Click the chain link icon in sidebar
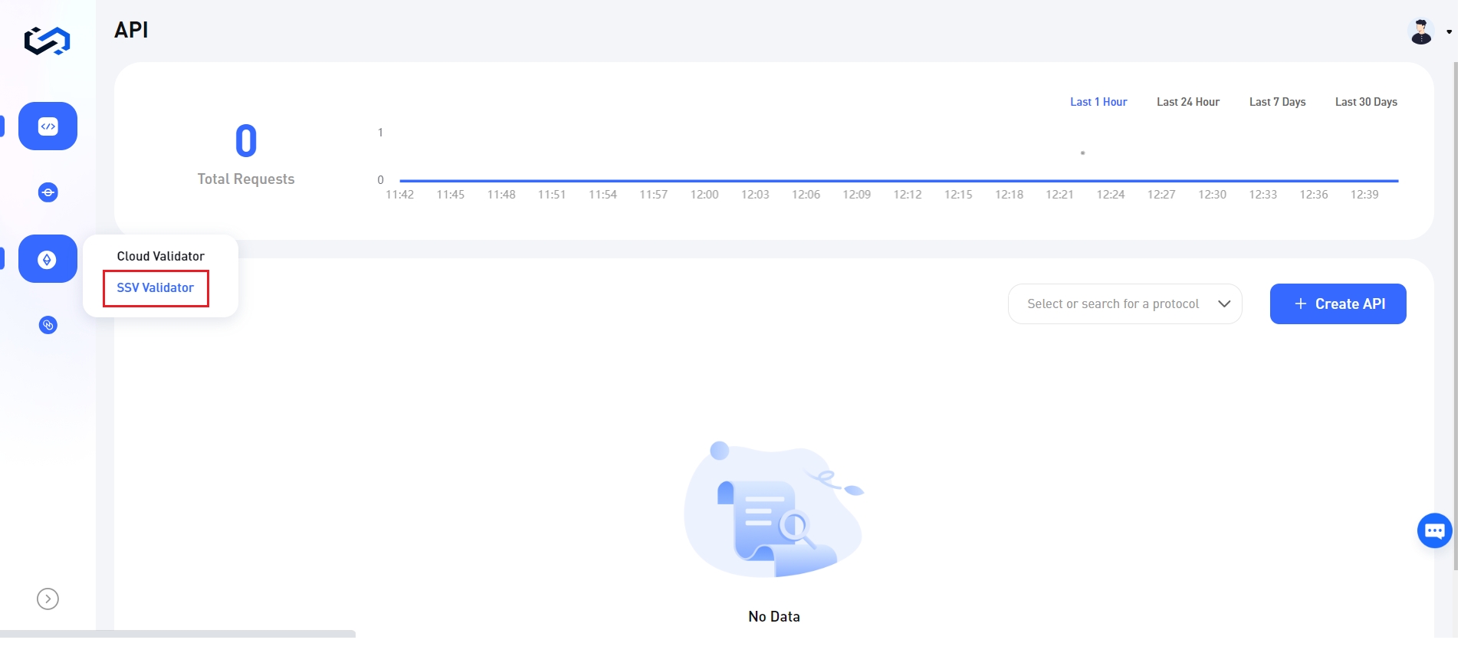This screenshot has width=1461, height=653. coord(48,326)
